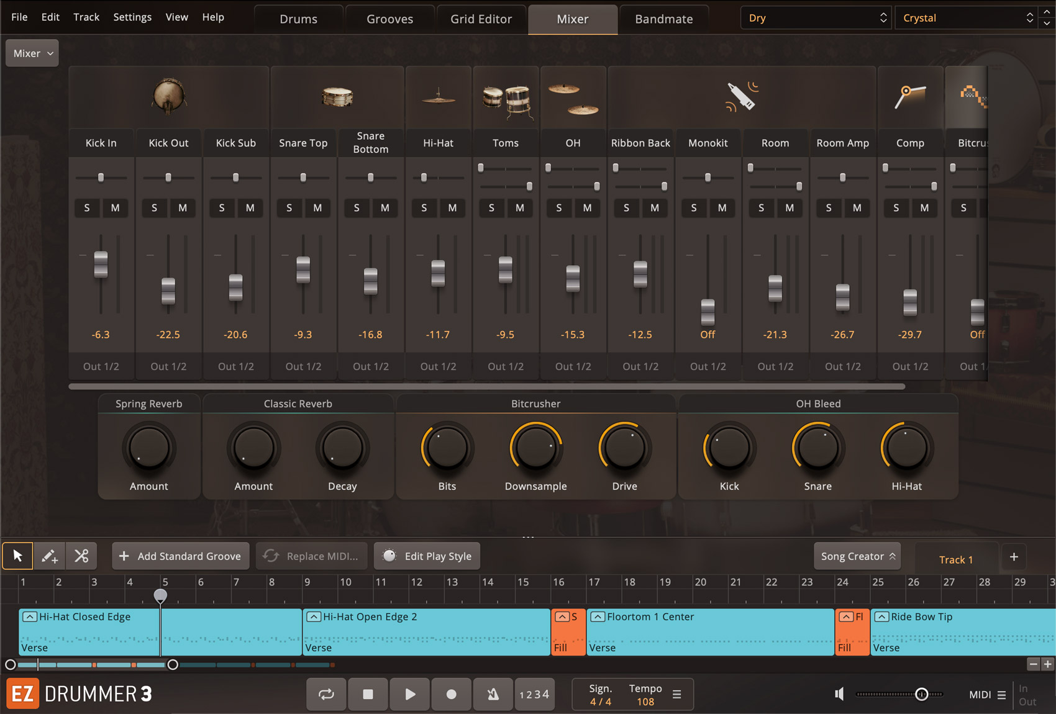Activate the scissors cut tool
This screenshot has width=1056, height=714.
81,556
